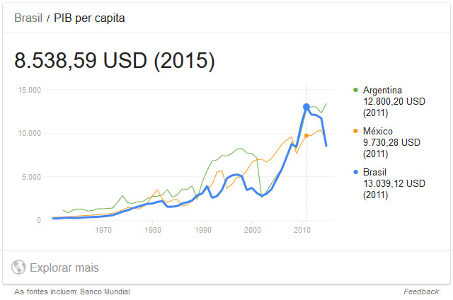Click the PIB per capita breadcrumb
Screen dimensions: 453x300
tap(90, 18)
